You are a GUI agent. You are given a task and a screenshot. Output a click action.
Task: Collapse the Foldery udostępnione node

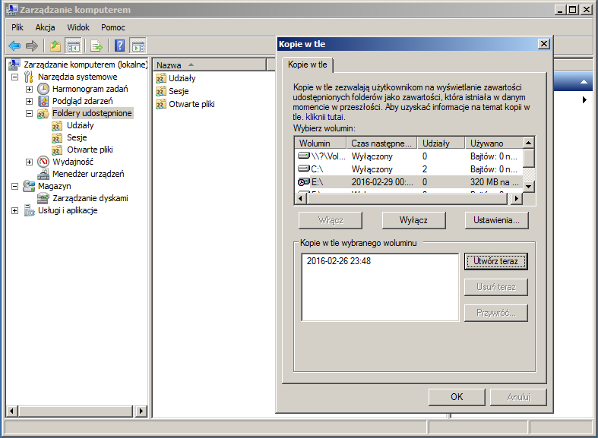point(30,114)
